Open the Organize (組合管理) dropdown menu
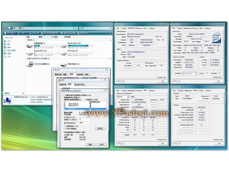The height and width of the screenshot is (172, 229). [10, 33]
